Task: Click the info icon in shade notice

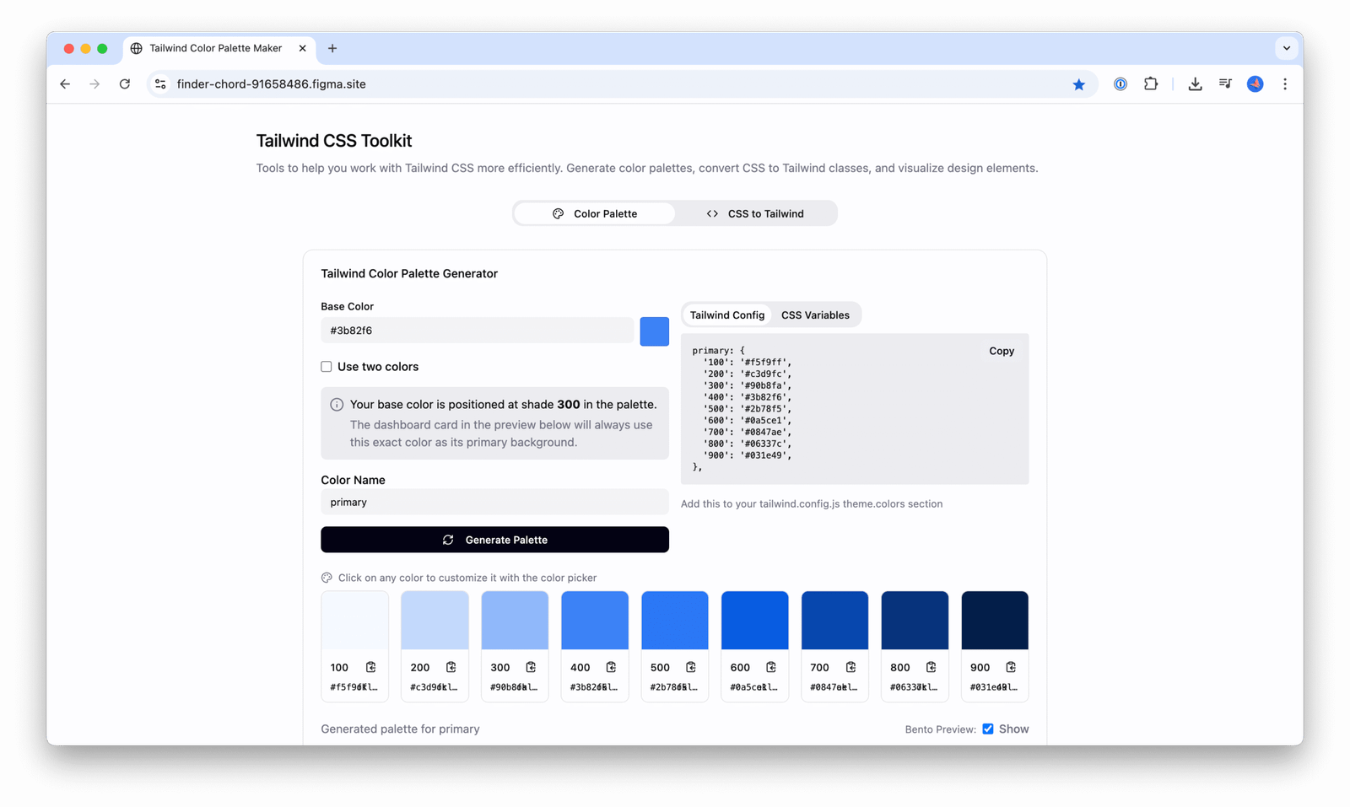Action: coord(337,405)
